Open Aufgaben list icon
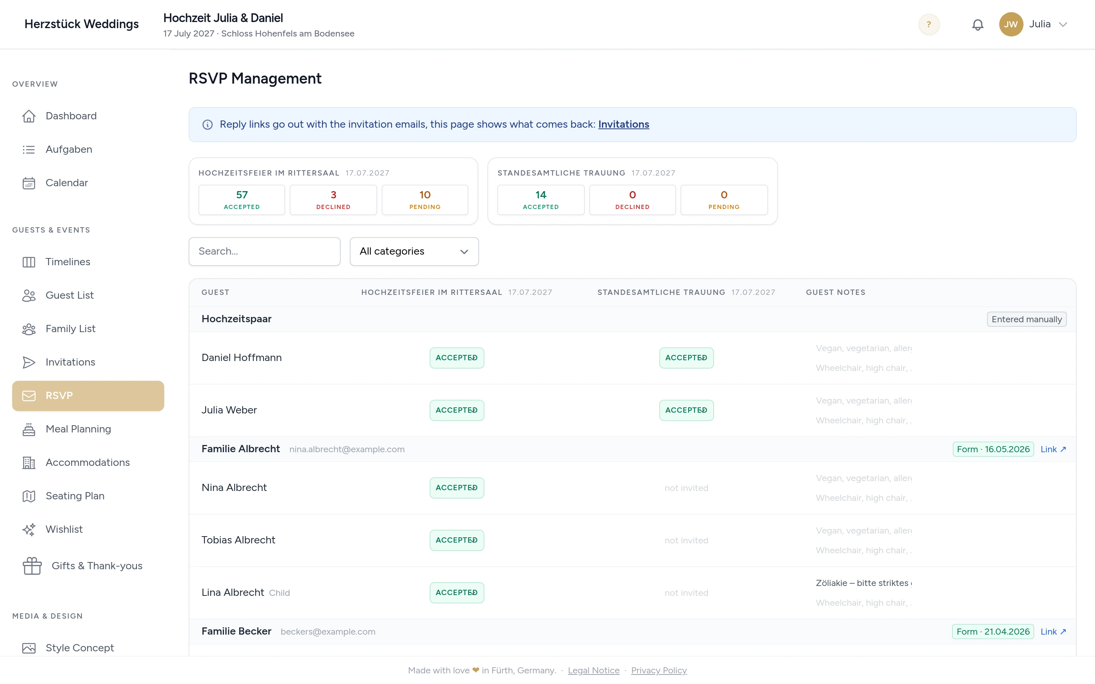Screen dimensions: 1095x684 point(29,149)
